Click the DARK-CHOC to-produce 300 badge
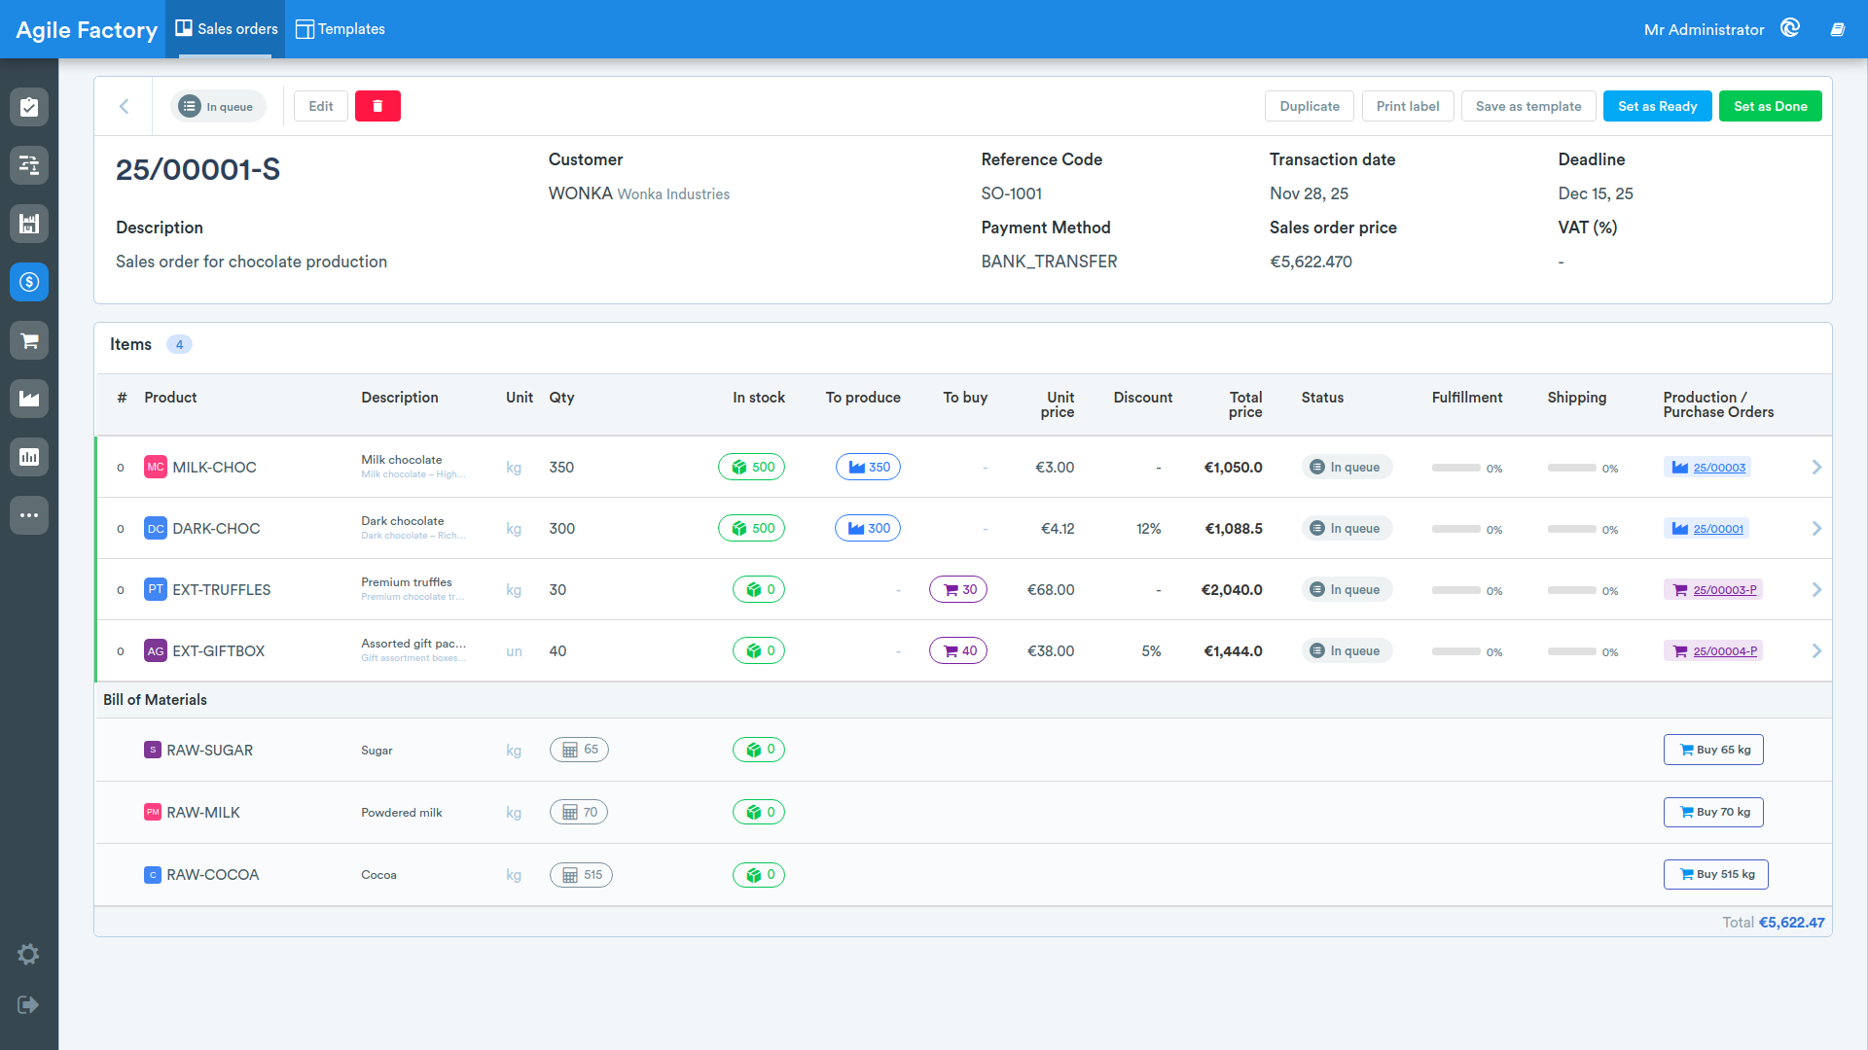 tap(868, 529)
